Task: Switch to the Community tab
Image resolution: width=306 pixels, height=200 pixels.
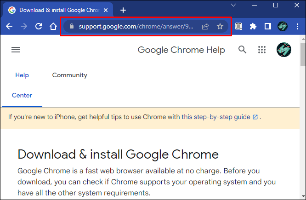Action: coord(70,75)
